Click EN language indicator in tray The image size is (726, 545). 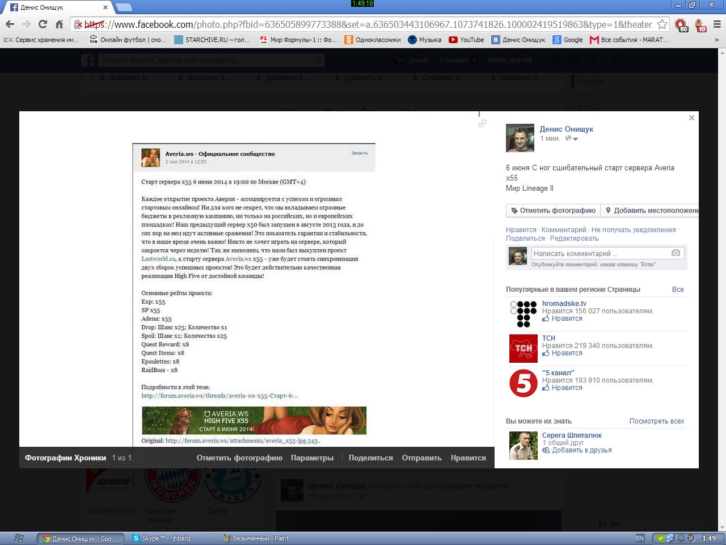[640, 538]
